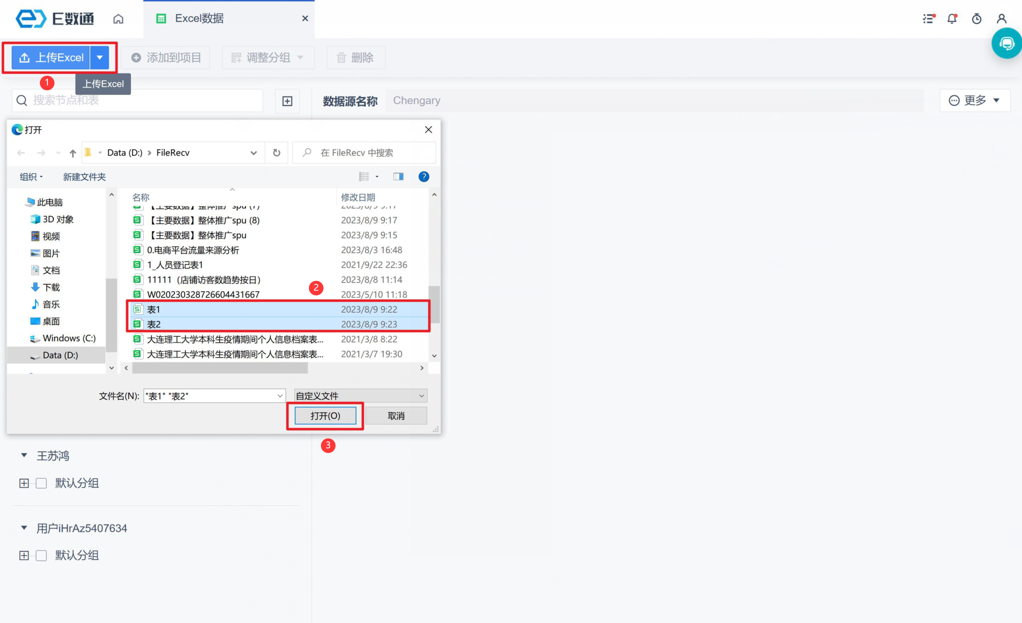Open the task list icon in header

pos(928,19)
